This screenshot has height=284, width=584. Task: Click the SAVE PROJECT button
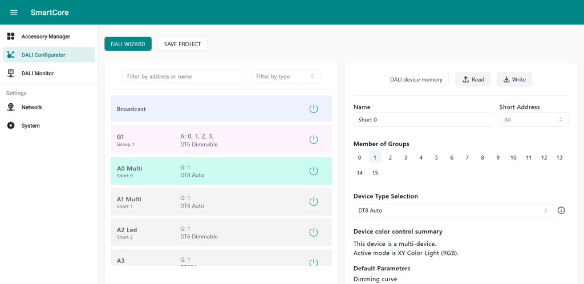(x=182, y=44)
